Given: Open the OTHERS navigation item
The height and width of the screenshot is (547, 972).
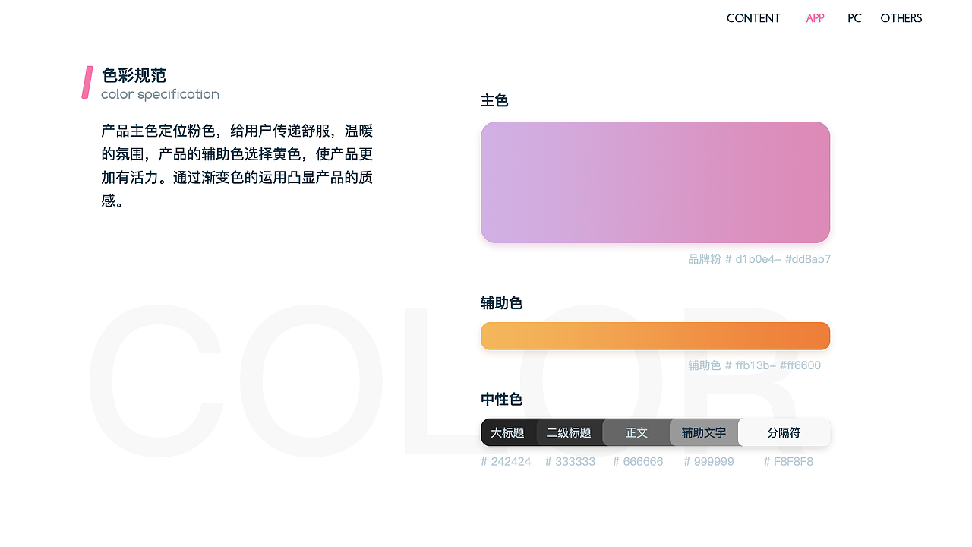Looking at the screenshot, I should [x=901, y=18].
